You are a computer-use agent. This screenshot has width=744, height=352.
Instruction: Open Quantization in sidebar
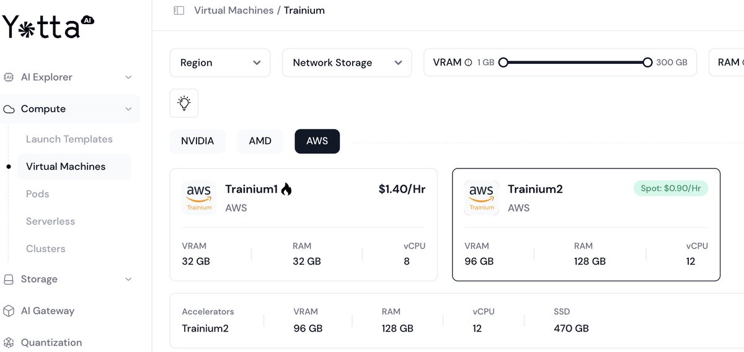[51, 343]
